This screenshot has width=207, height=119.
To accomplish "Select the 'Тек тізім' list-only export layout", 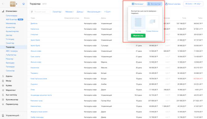I will pos(138,22).
